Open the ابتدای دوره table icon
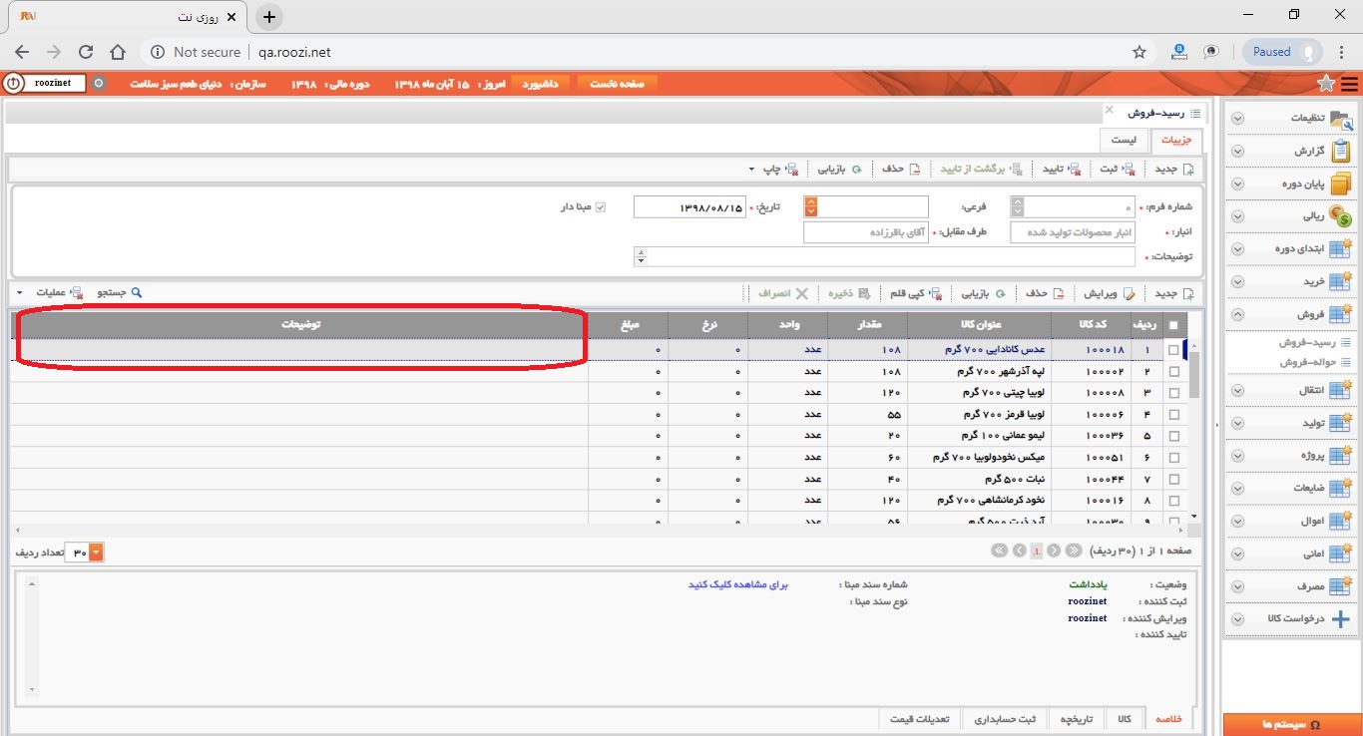 tap(1341, 248)
